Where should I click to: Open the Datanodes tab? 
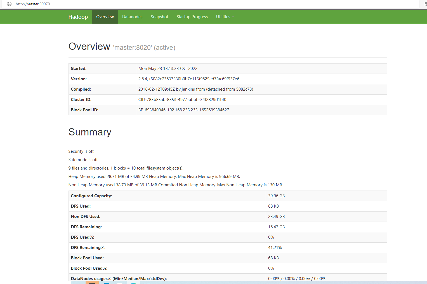pos(132,17)
